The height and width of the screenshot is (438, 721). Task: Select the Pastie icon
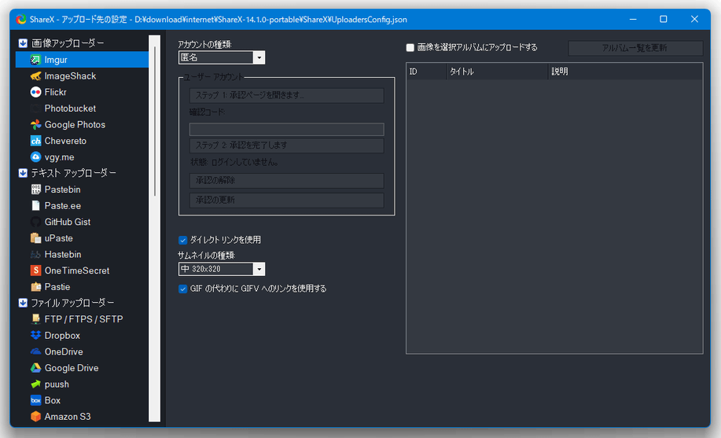35,287
